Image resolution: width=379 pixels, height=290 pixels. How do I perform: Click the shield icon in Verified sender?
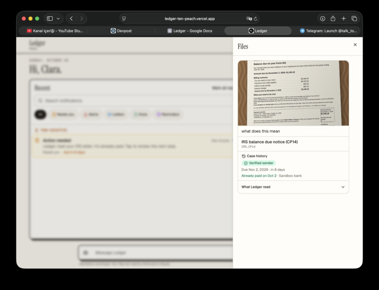point(246,163)
